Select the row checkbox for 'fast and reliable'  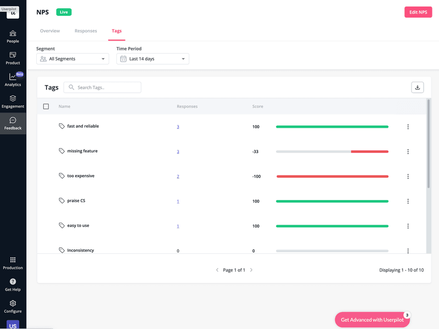pos(46,126)
